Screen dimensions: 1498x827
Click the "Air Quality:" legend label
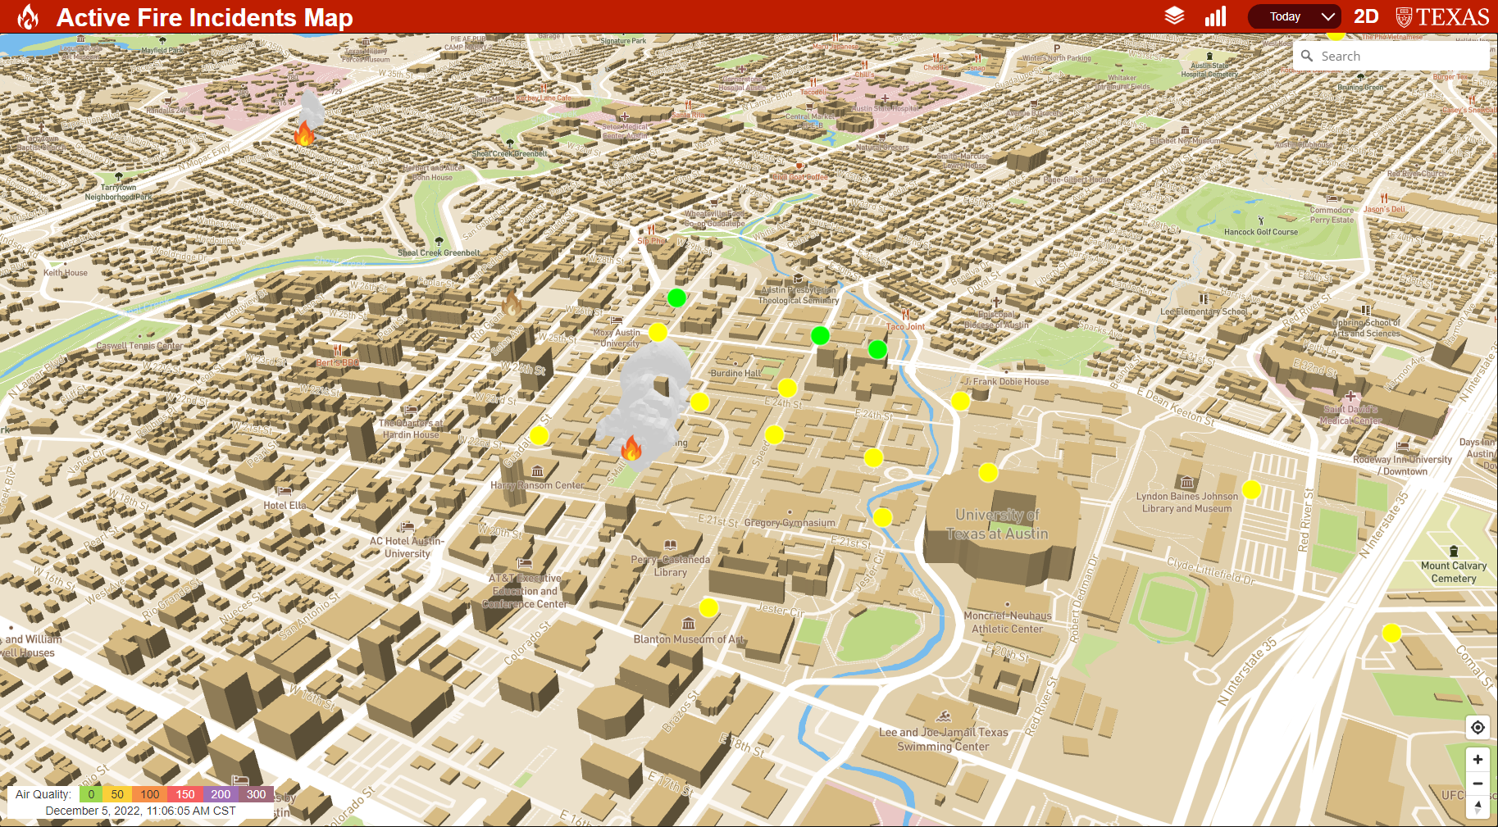tap(43, 794)
